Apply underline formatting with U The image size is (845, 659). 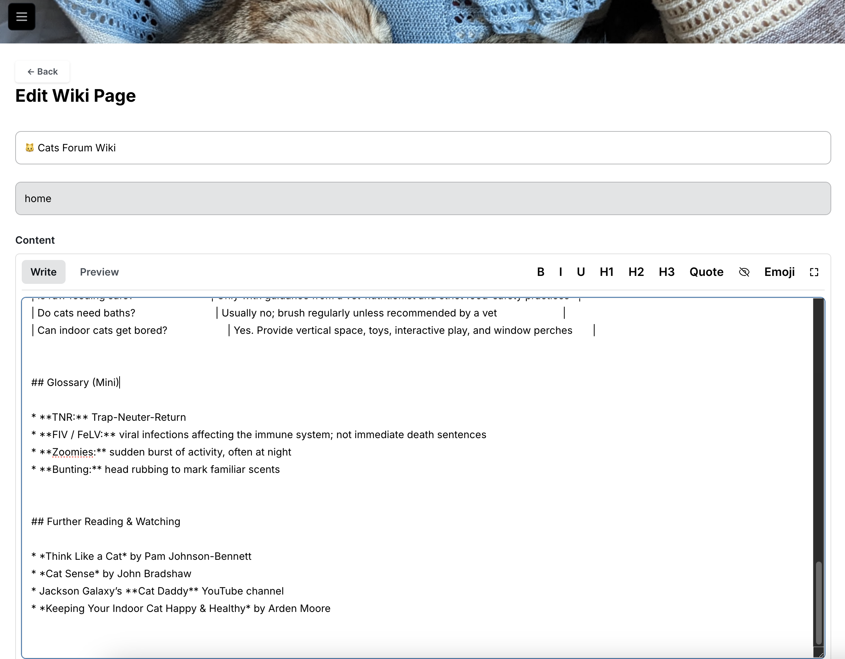581,272
